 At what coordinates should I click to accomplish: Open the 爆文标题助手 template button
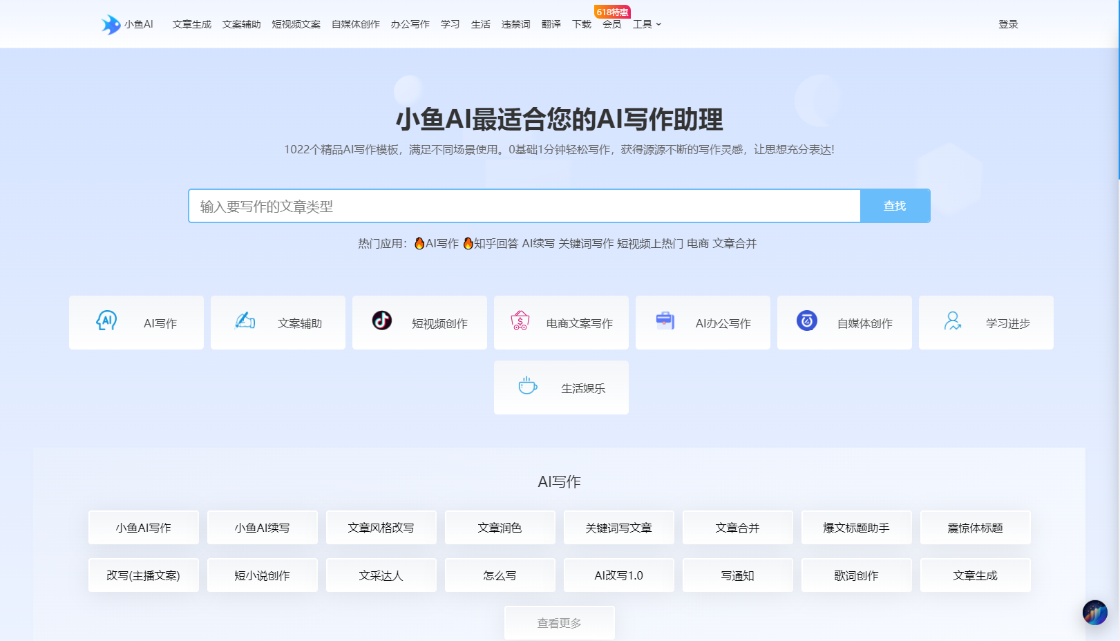pos(856,528)
